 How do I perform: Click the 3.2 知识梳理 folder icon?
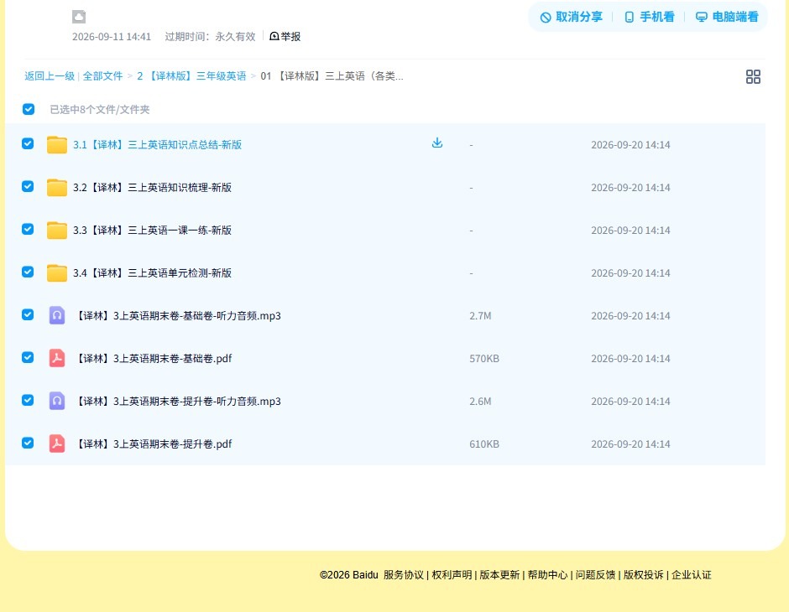pyautogui.click(x=57, y=188)
